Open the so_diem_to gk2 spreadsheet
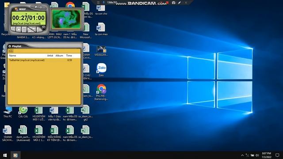 [85, 113]
